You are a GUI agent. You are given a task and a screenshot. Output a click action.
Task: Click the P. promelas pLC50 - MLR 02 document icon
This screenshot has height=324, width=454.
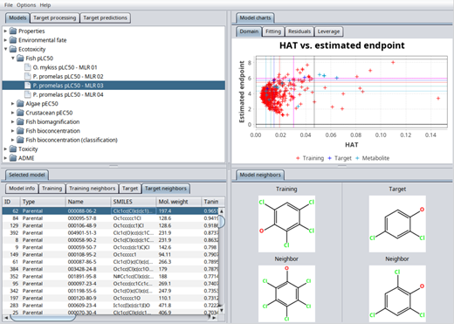[x=28, y=76]
